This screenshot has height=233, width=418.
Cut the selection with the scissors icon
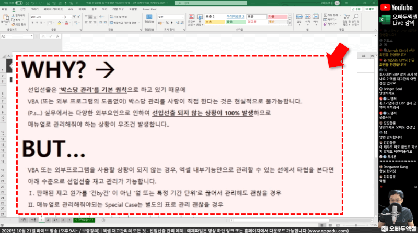point(18,16)
